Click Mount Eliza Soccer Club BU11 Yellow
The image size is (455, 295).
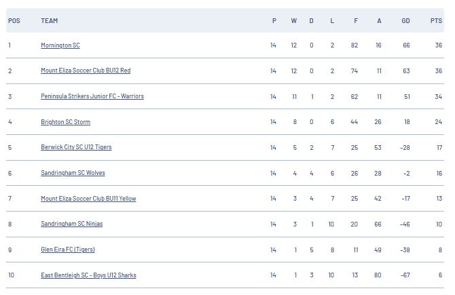[88, 199]
